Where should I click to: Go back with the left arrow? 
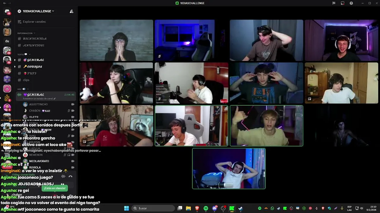pos(4,3)
